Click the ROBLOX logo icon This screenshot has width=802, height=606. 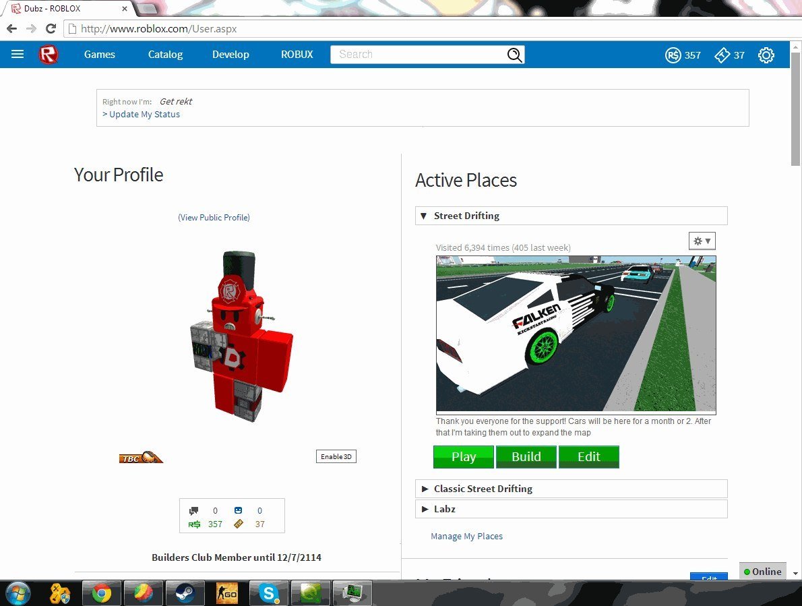49,55
